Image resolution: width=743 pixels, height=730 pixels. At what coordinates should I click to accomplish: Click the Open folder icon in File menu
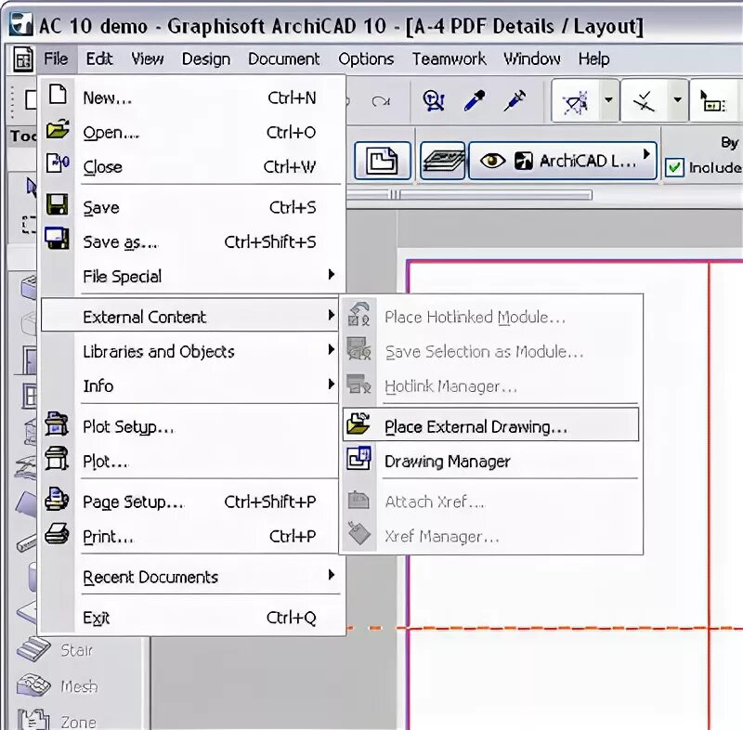[x=58, y=129]
